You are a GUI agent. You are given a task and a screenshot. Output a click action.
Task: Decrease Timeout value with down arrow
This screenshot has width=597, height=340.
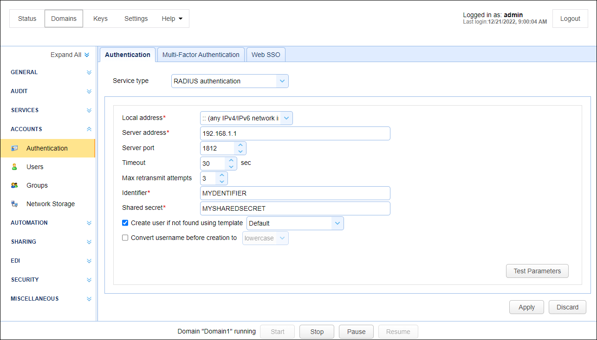click(x=231, y=166)
